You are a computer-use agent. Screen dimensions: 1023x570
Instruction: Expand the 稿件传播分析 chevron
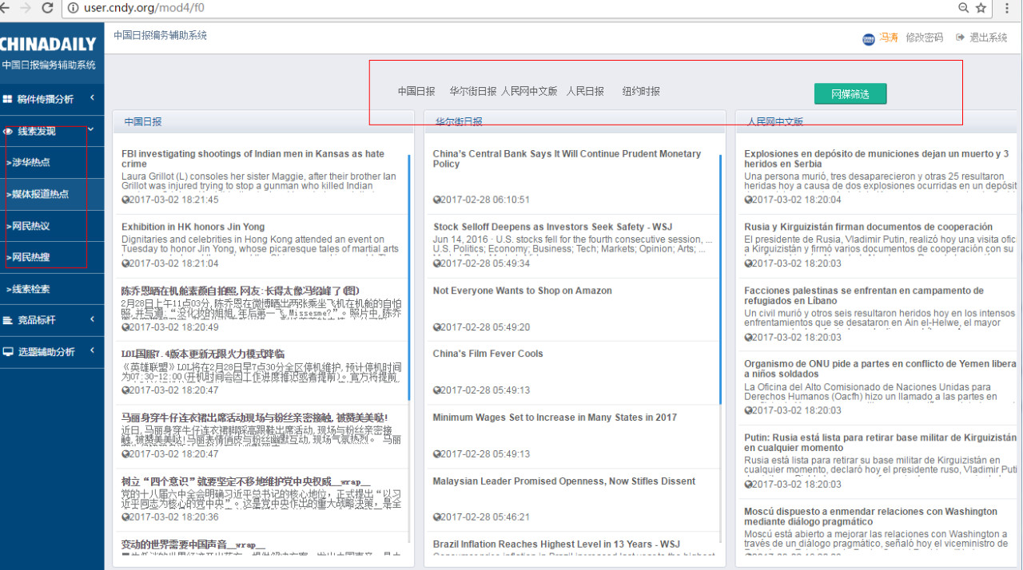pos(92,98)
